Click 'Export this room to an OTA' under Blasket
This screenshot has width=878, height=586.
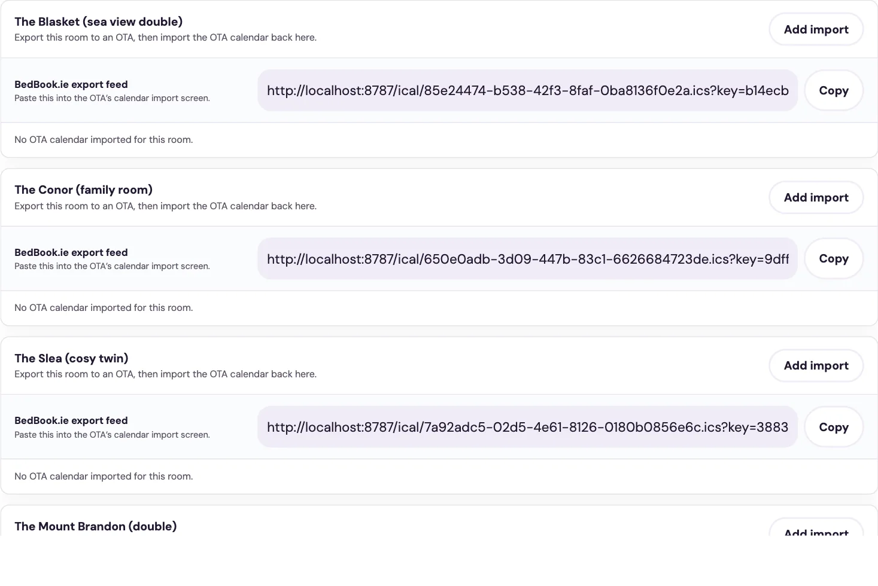coord(165,37)
